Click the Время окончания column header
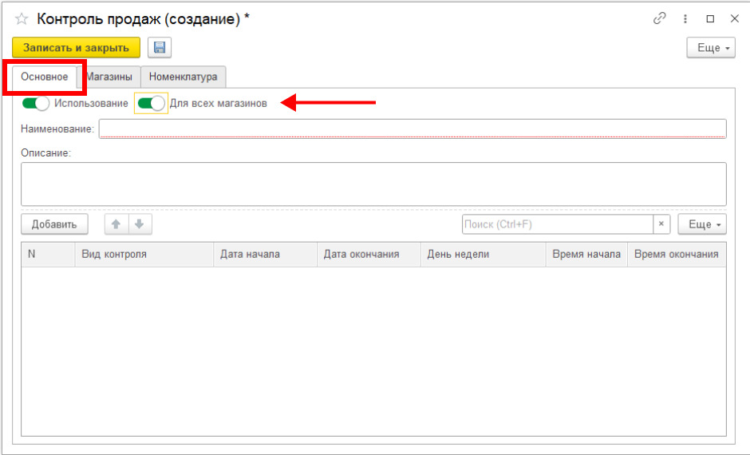750x455 pixels. (677, 254)
